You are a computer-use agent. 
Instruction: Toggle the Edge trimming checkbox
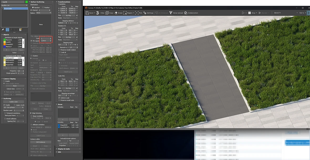[31, 113]
